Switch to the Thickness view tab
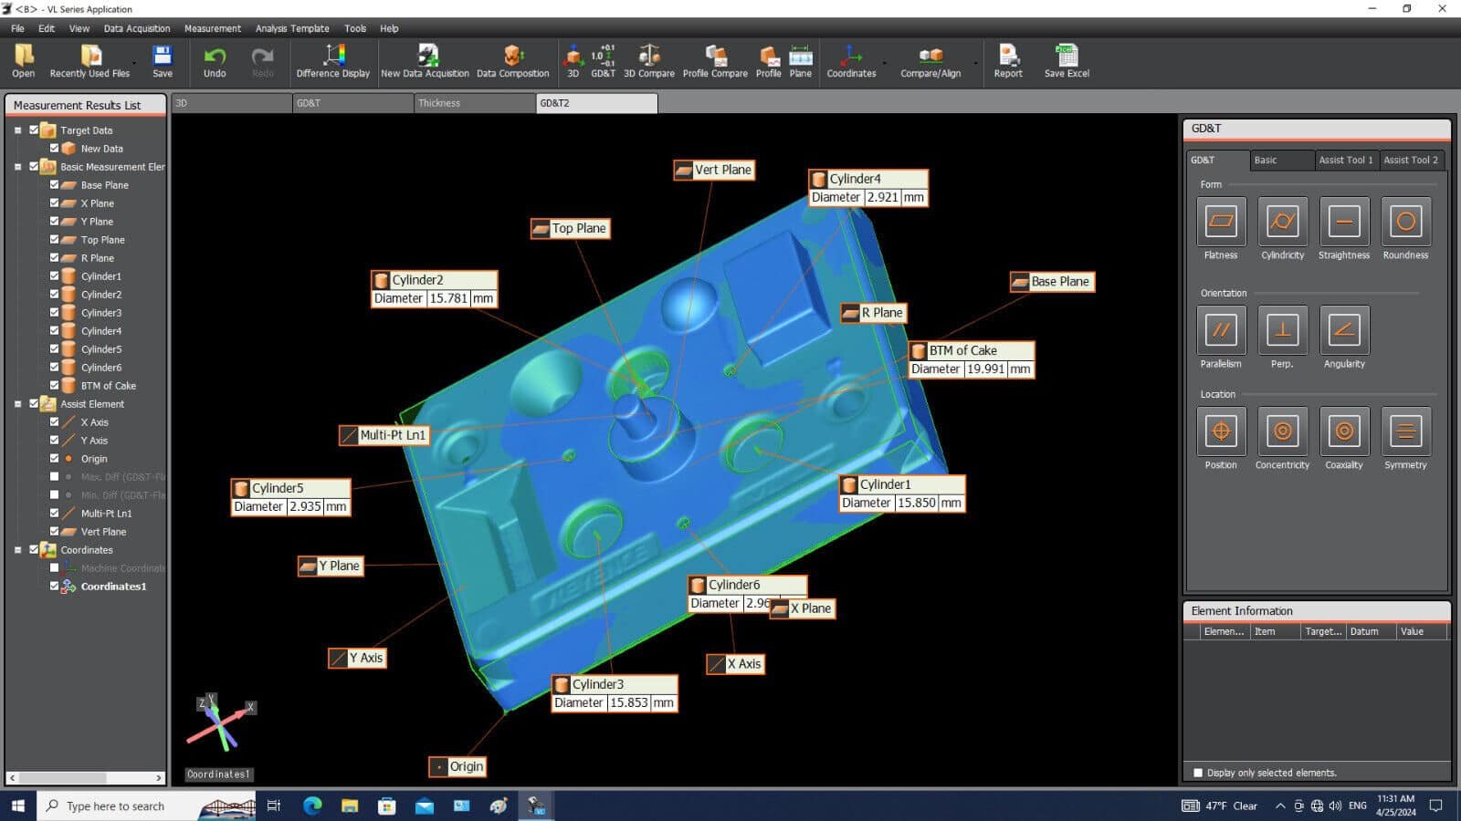Viewport: 1461px width, 821px height. pos(475,103)
